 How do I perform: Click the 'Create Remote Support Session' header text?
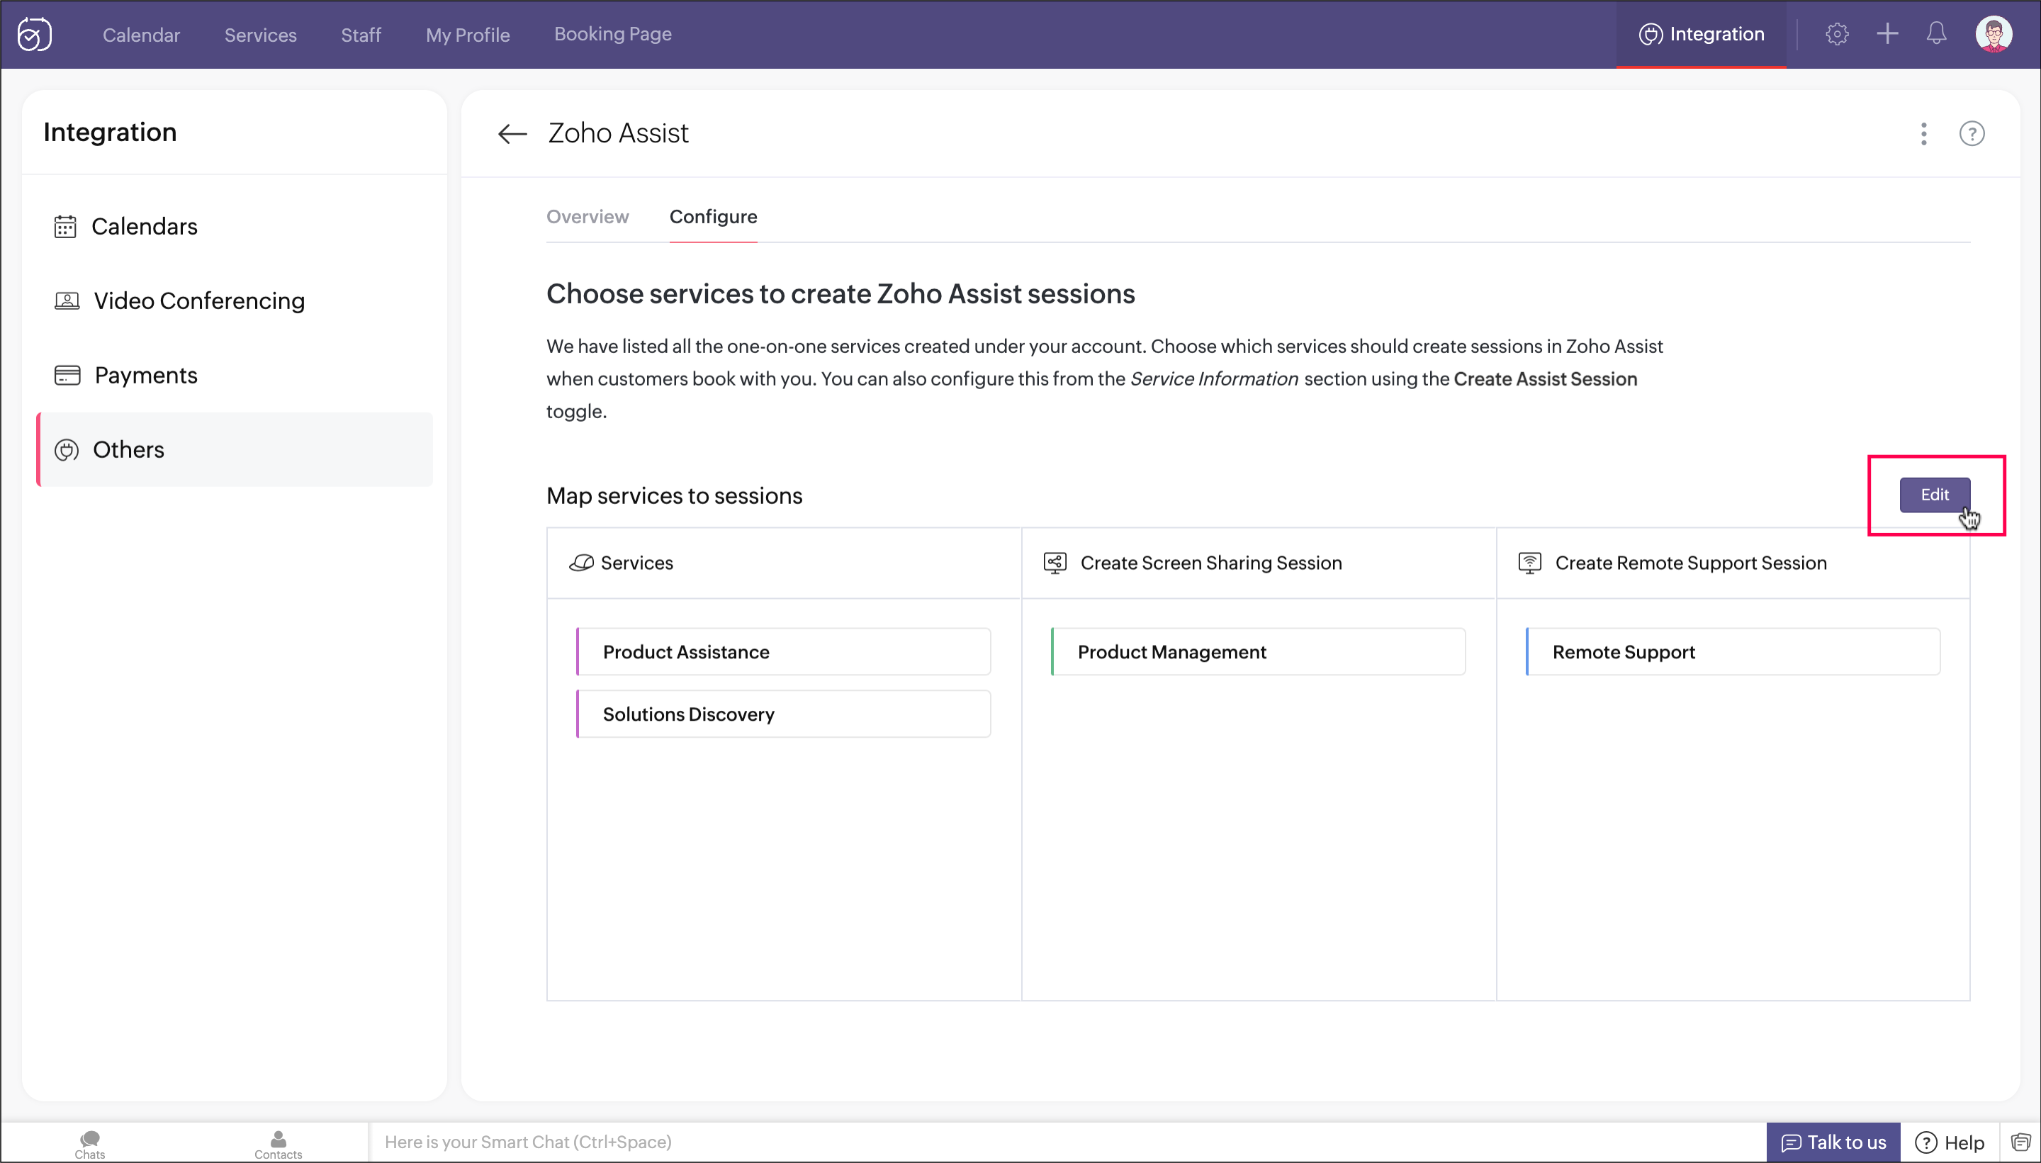tap(1690, 563)
